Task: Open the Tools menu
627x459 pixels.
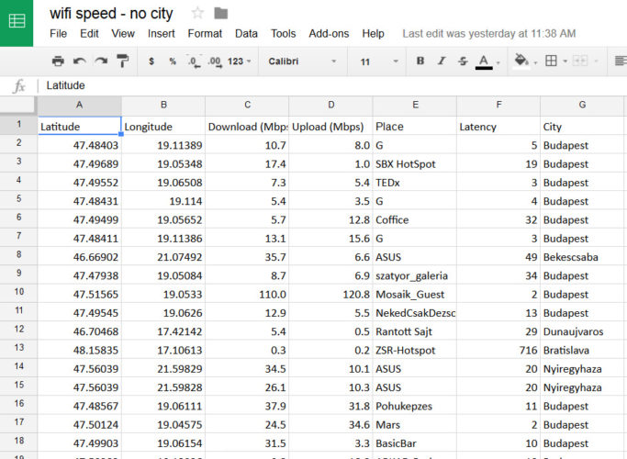Action: point(283,34)
